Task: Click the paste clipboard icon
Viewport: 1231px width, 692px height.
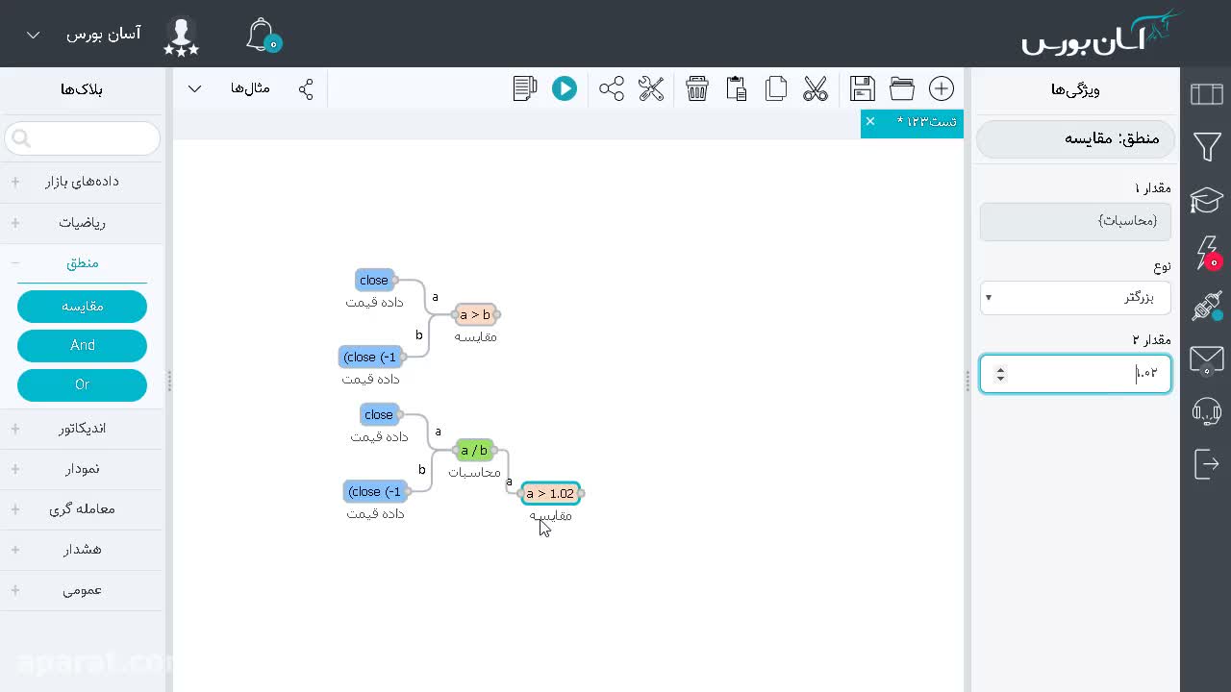Action: pyautogui.click(x=737, y=88)
